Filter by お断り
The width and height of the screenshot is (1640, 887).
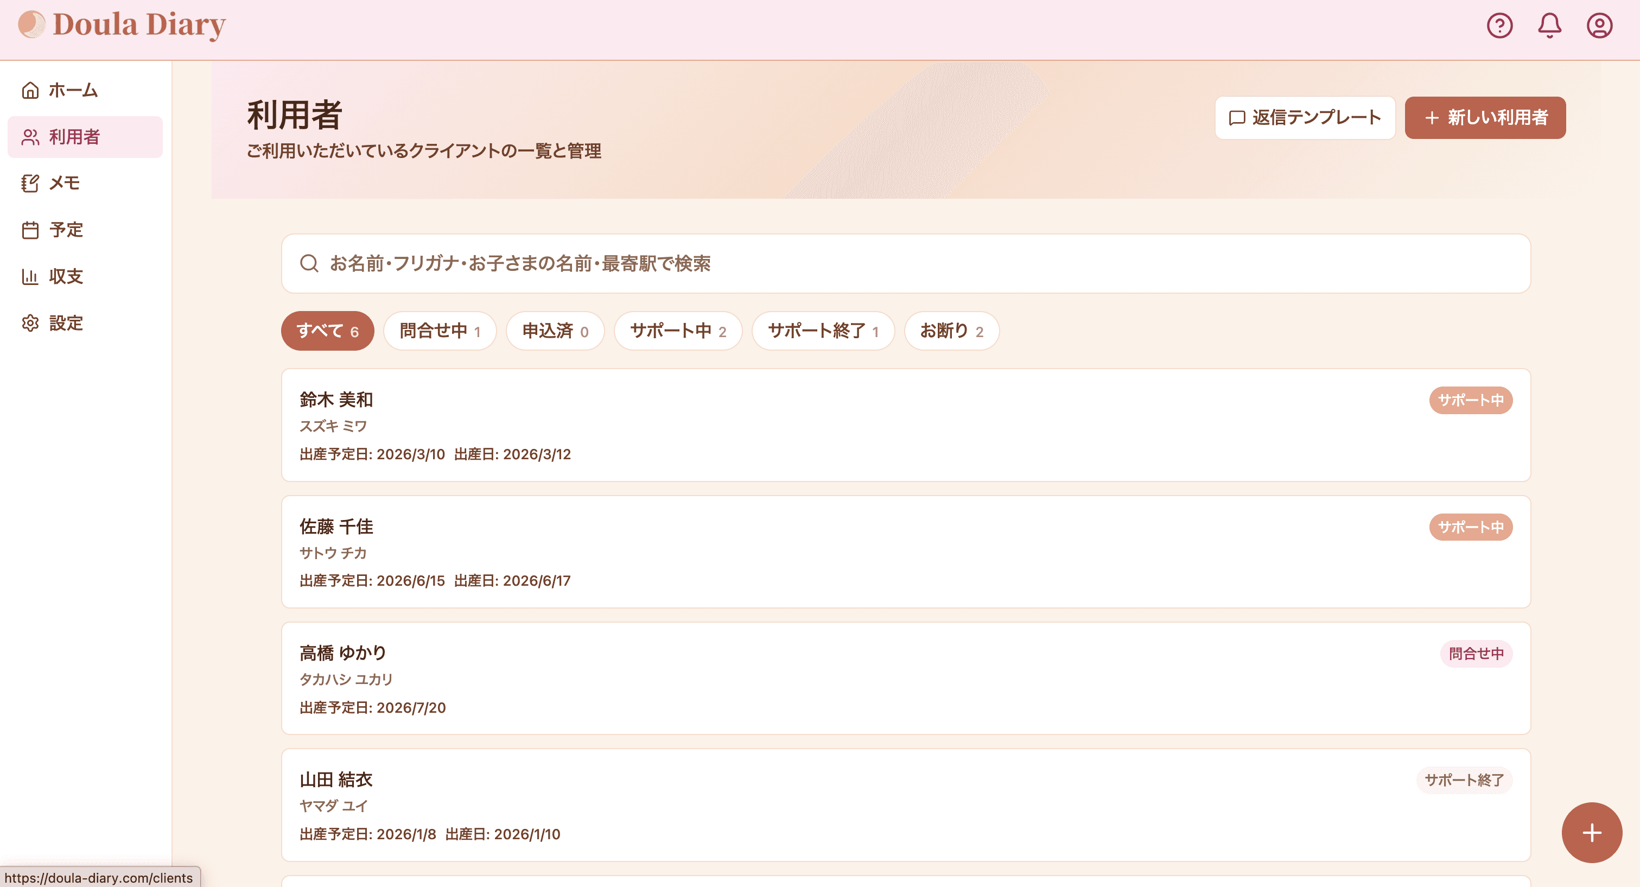(952, 331)
